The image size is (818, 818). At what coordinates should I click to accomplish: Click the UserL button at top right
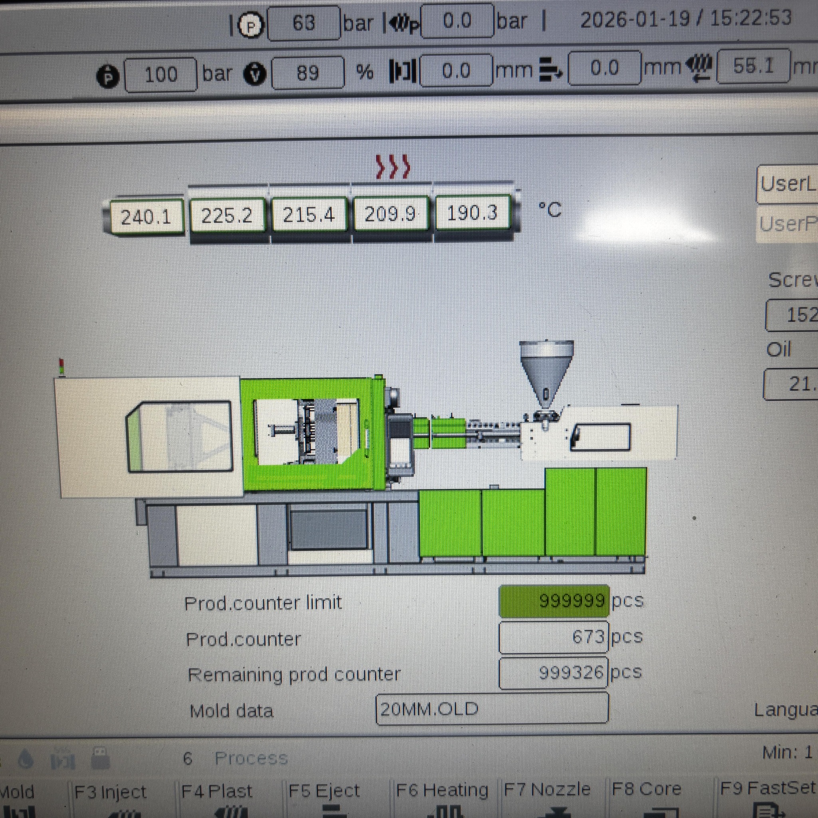tap(788, 184)
